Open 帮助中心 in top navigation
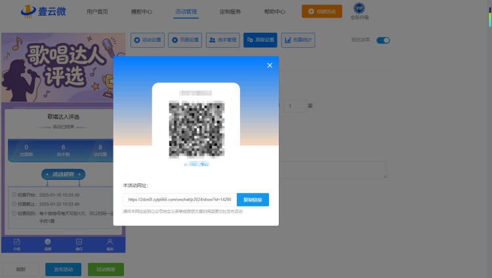The width and height of the screenshot is (492, 278). [x=275, y=12]
